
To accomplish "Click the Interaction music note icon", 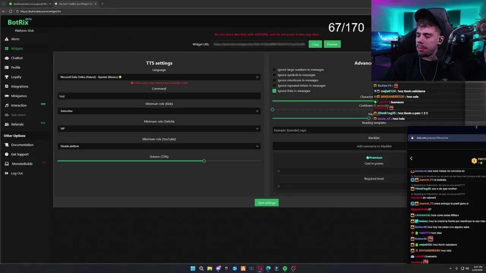I will (x=7, y=105).
